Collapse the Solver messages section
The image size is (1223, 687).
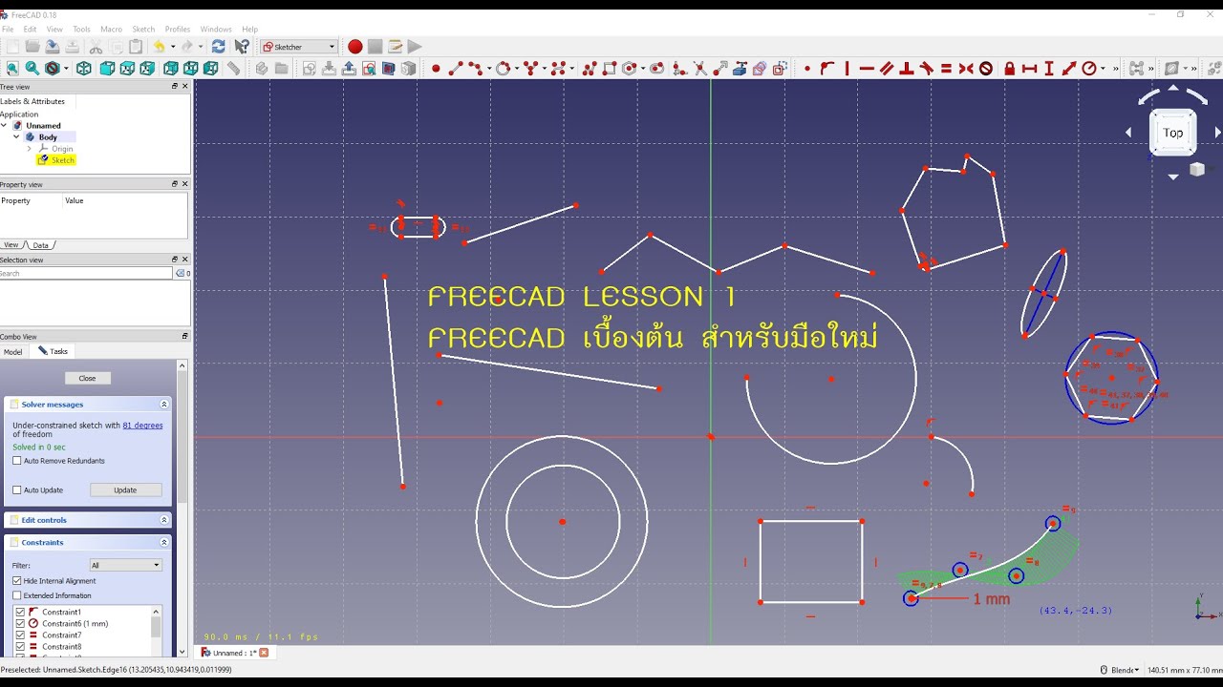tap(164, 405)
